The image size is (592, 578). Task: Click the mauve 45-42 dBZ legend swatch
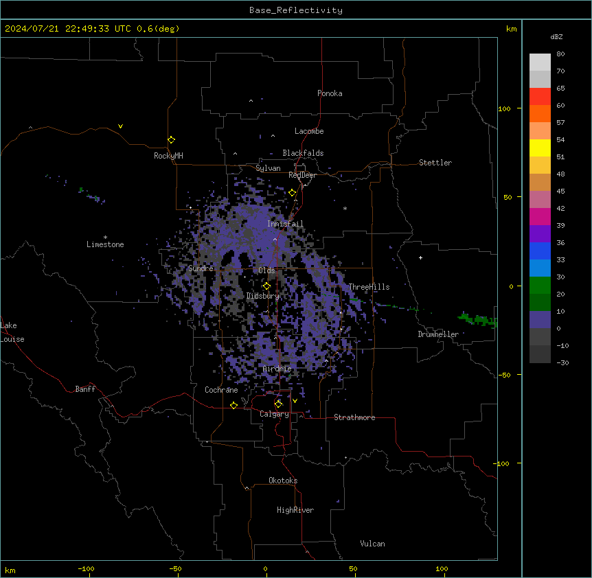(x=540, y=200)
